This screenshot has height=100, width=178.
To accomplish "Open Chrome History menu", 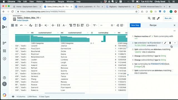I will pos(39,2).
